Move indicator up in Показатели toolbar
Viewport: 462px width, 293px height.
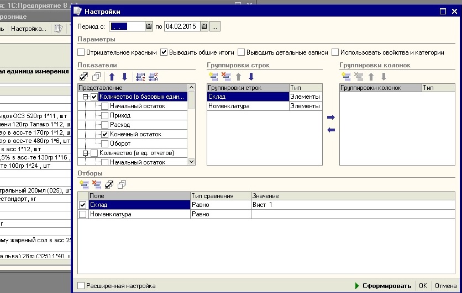point(112,77)
